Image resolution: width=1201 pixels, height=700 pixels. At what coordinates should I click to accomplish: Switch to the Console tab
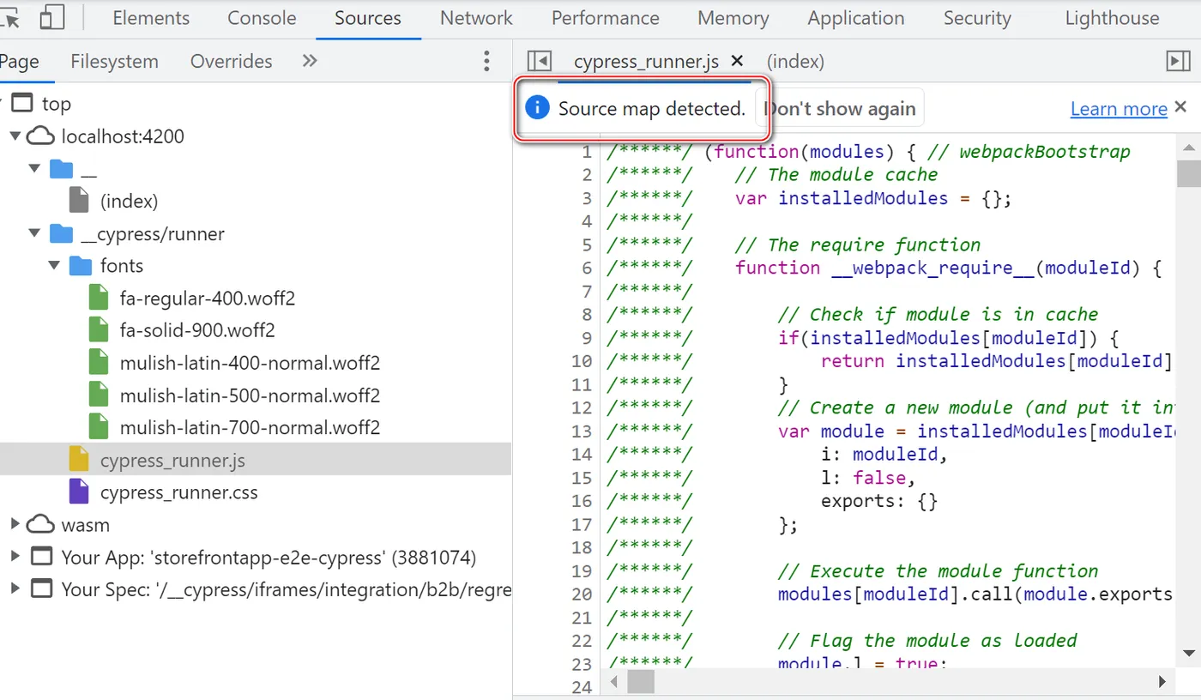click(x=262, y=18)
